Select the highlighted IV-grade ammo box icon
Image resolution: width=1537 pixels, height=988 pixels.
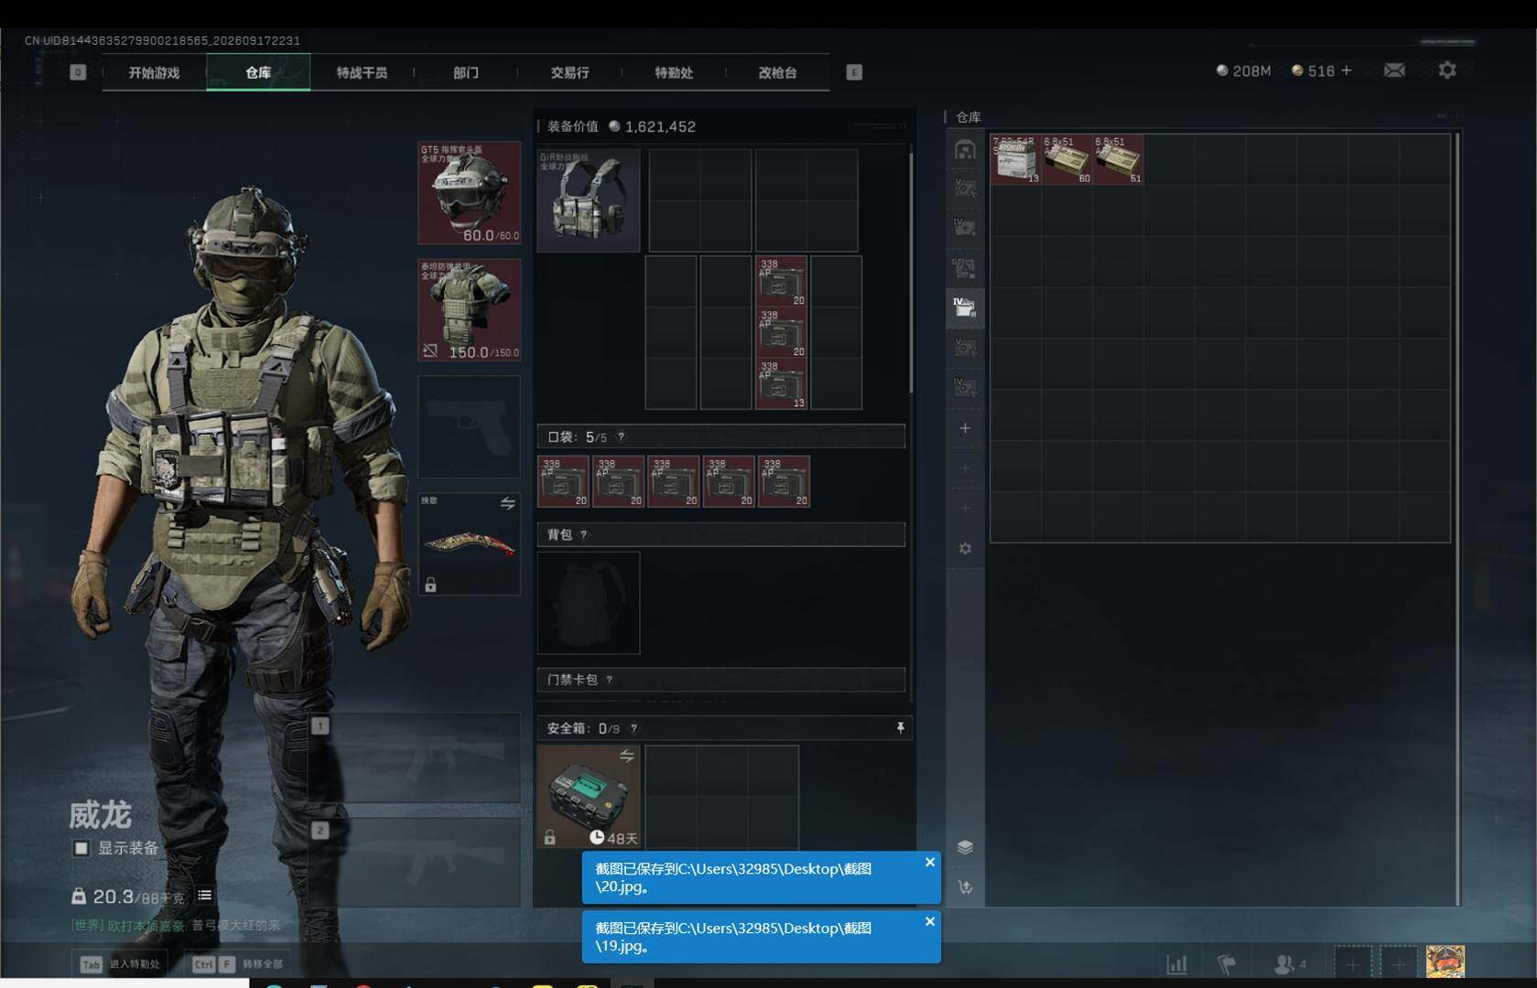click(965, 307)
